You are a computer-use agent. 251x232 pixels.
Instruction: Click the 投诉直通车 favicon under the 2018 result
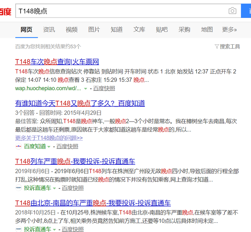(18, 229)
